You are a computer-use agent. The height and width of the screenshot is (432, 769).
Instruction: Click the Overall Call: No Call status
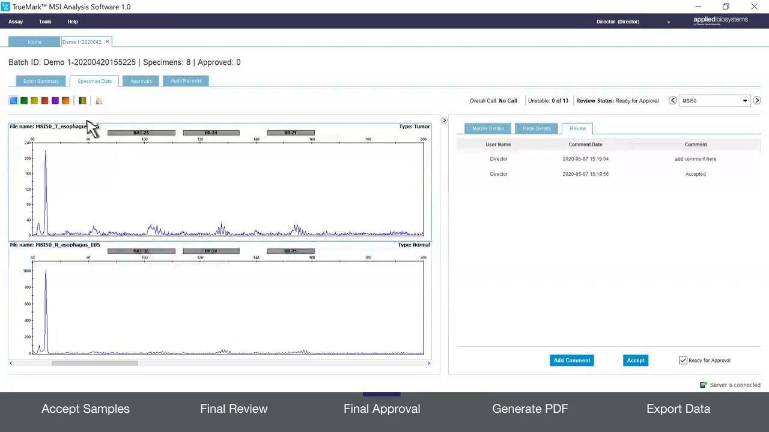point(493,101)
